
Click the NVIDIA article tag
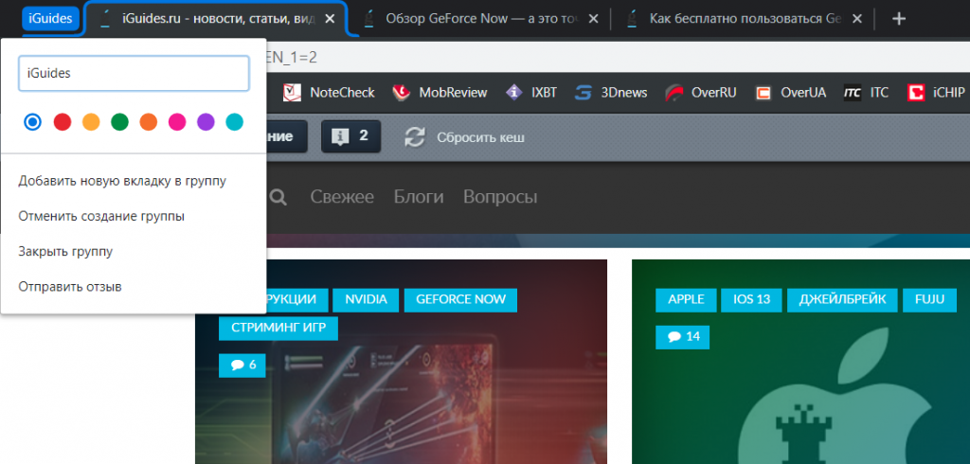[x=367, y=300]
